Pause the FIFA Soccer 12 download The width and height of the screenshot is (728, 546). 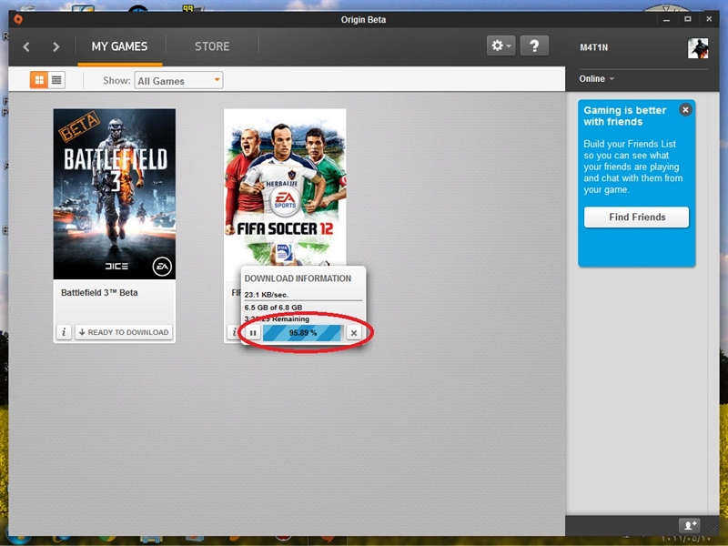(x=253, y=333)
